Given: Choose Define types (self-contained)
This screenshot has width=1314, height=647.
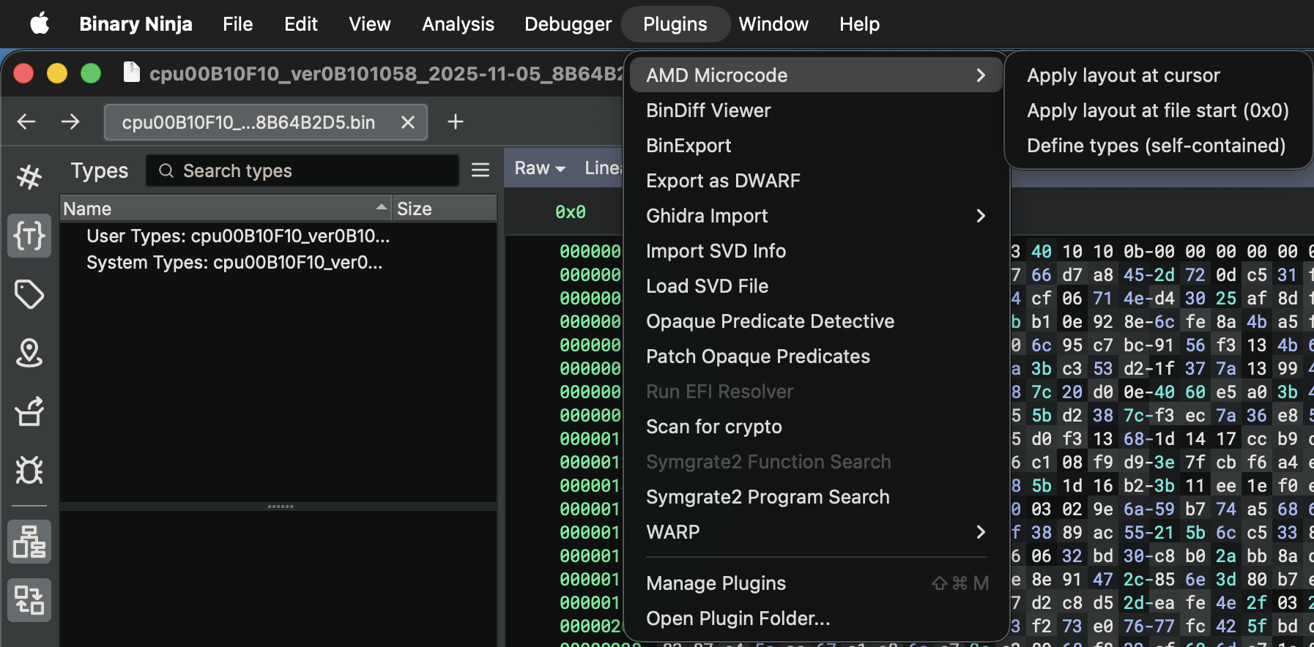Looking at the screenshot, I should (1158, 146).
